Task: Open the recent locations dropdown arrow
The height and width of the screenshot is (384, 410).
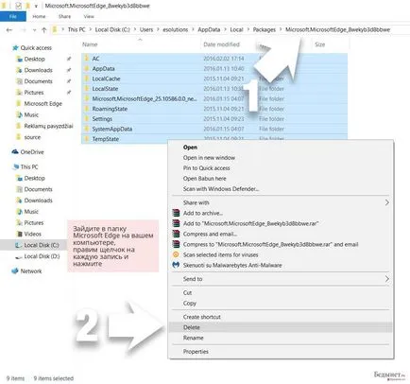Action: (34, 30)
